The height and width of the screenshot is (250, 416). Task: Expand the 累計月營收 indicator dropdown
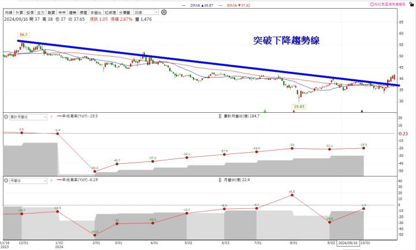tap(28, 117)
